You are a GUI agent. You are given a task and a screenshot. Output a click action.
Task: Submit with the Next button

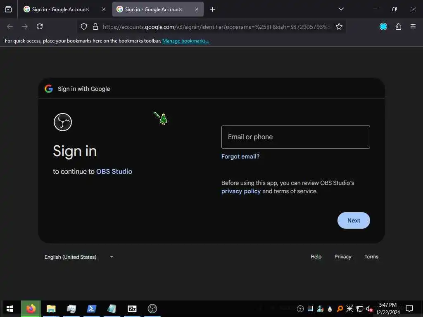tap(354, 220)
